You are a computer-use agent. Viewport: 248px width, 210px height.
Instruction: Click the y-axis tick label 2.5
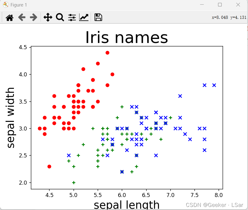point(23,156)
